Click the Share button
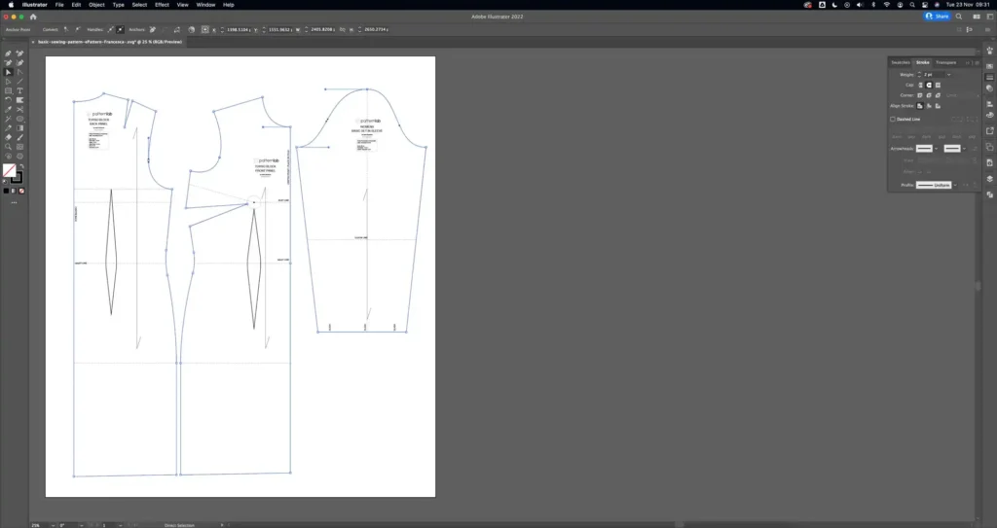 coord(937,17)
